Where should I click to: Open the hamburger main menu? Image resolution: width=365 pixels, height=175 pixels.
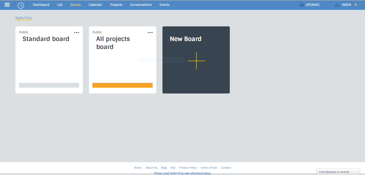[x=7, y=5]
